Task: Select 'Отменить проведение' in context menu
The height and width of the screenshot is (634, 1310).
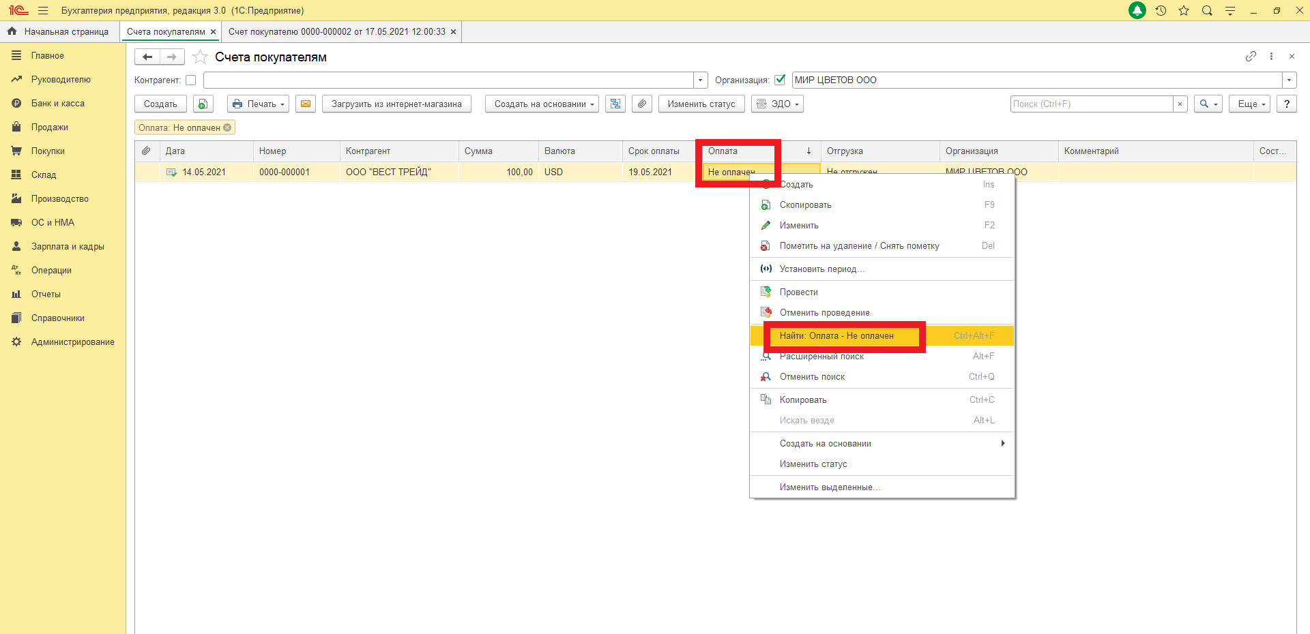Action: click(x=824, y=313)
